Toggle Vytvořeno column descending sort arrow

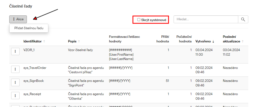[213, 41]
